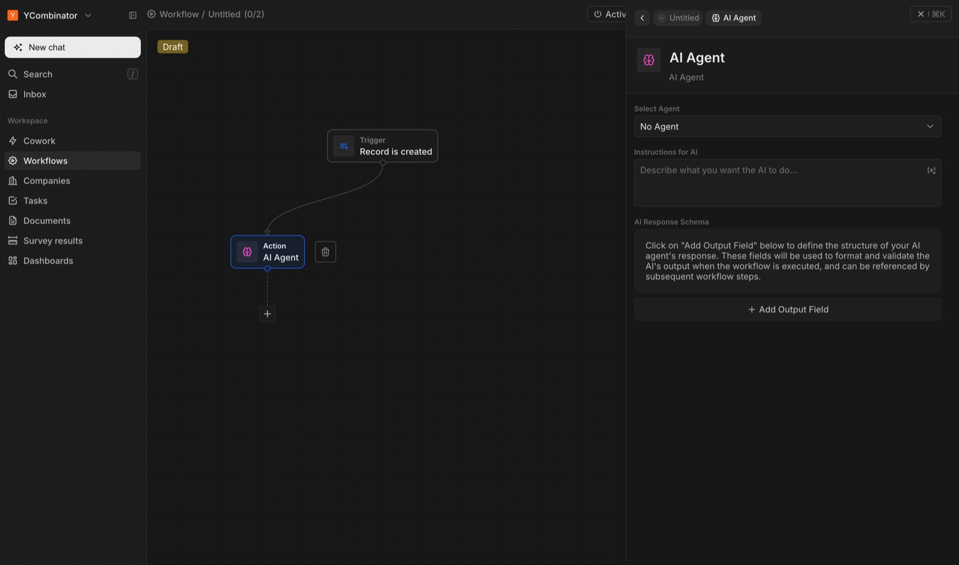Click the pink brain icon on the action node
Screen dimensions: 959x565
tap(247, 252)
